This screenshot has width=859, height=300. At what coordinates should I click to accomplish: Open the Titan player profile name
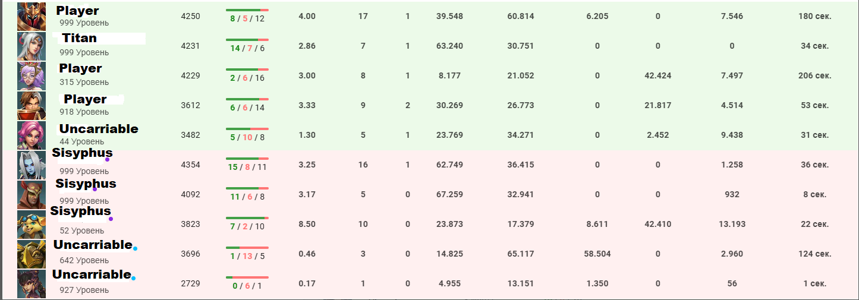(79, 39)
